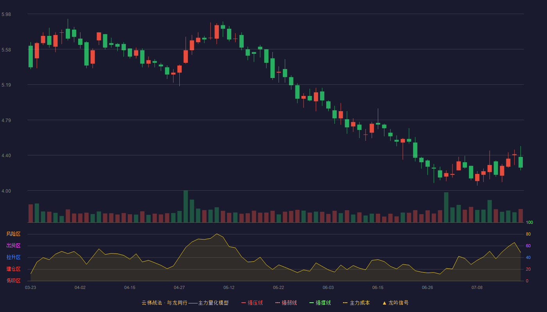
Task: Select the 建仓区 zone label
Action: [13, 269]
